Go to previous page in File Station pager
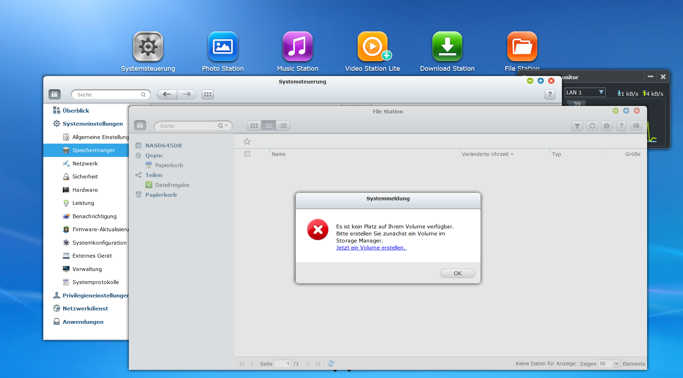Screen dimensions: 683x378 [252, 364]
